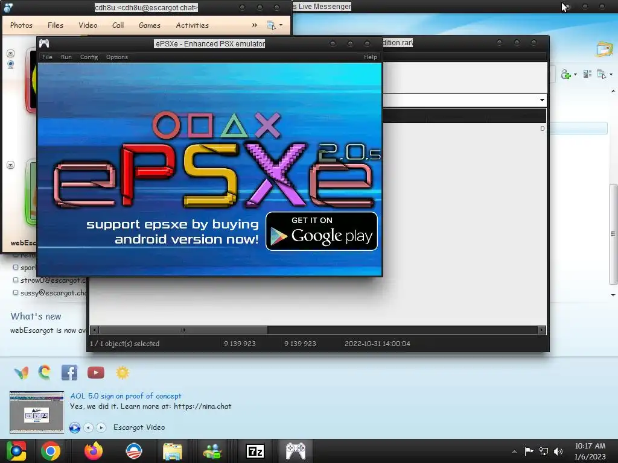Click the ePSXe gamepad title bar icon
The height and width of the screenshot is (463, 618).
click(x=44, y=43)
